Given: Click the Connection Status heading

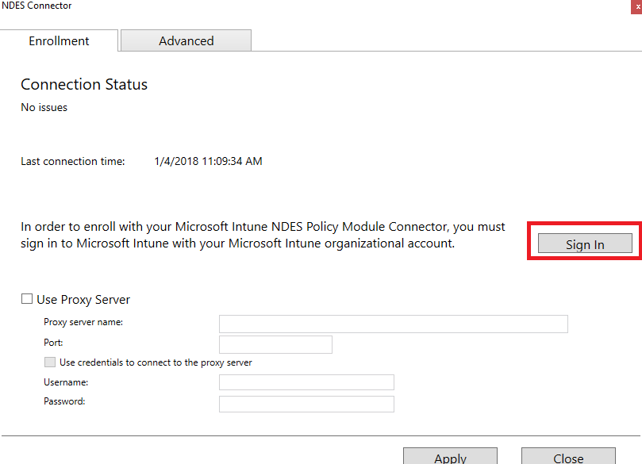Looking at the screenshot, I should pos(84,84).
